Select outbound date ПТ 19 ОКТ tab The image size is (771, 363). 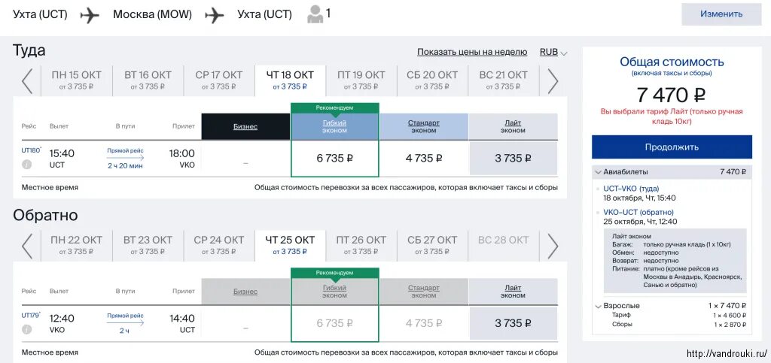coord(361,80)
